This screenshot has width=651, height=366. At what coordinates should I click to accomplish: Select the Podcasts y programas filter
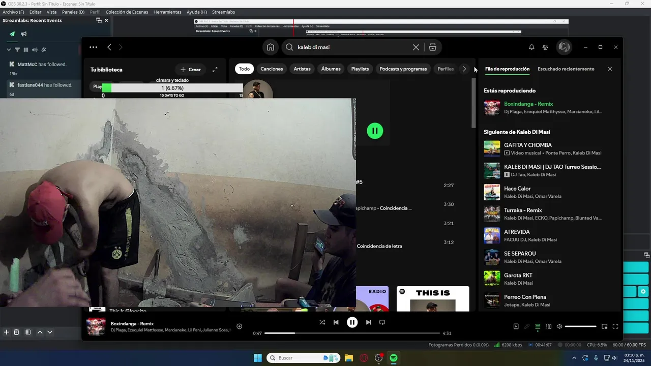403,69
